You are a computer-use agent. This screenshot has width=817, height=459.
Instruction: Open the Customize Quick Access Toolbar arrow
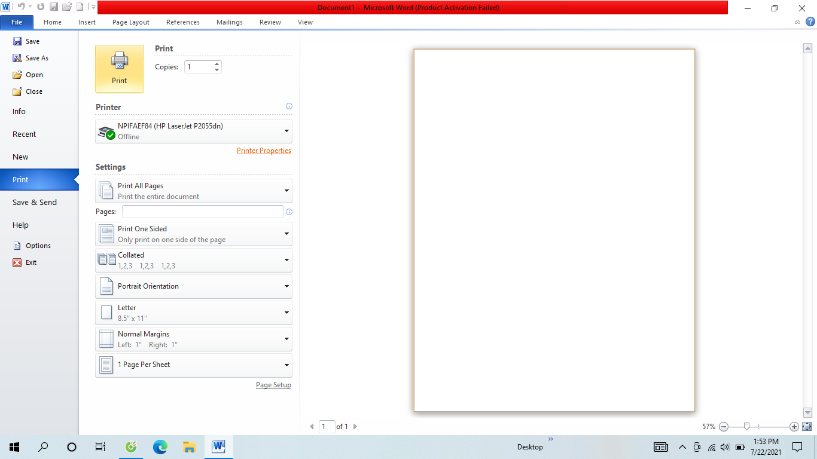tap(93, 7)
